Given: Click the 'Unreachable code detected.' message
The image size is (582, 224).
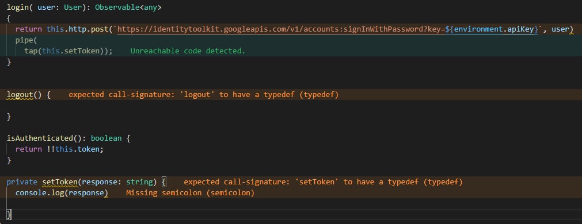Looking at the screenshot, I should point(188,51).
